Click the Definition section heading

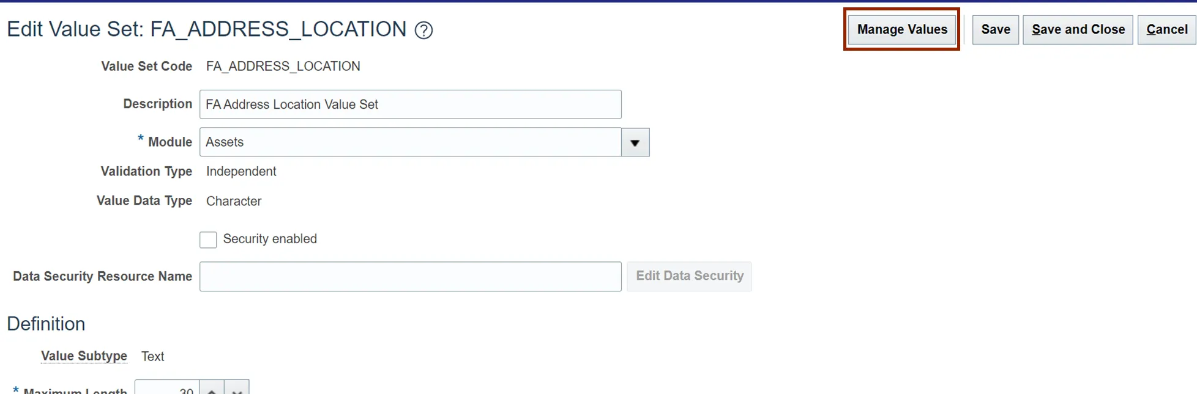(x=46, y=324)
